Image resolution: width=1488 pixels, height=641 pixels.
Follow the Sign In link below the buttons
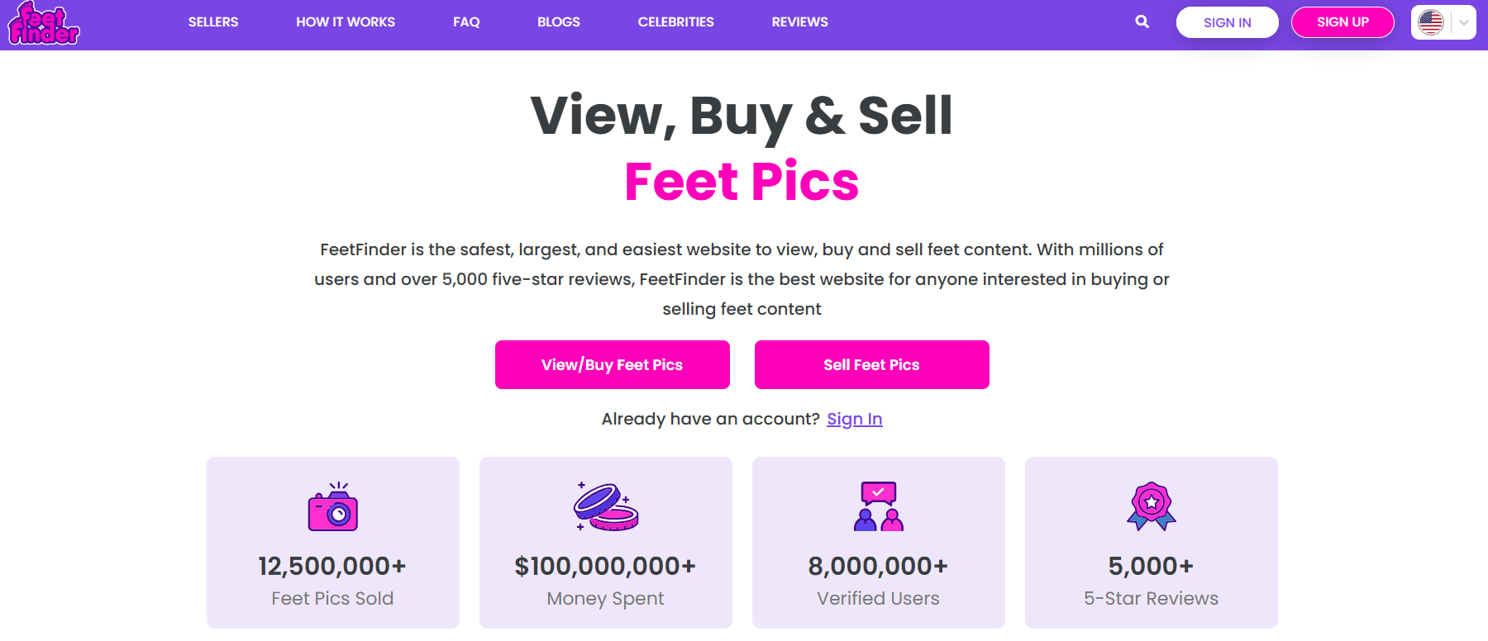coord(854,419)
